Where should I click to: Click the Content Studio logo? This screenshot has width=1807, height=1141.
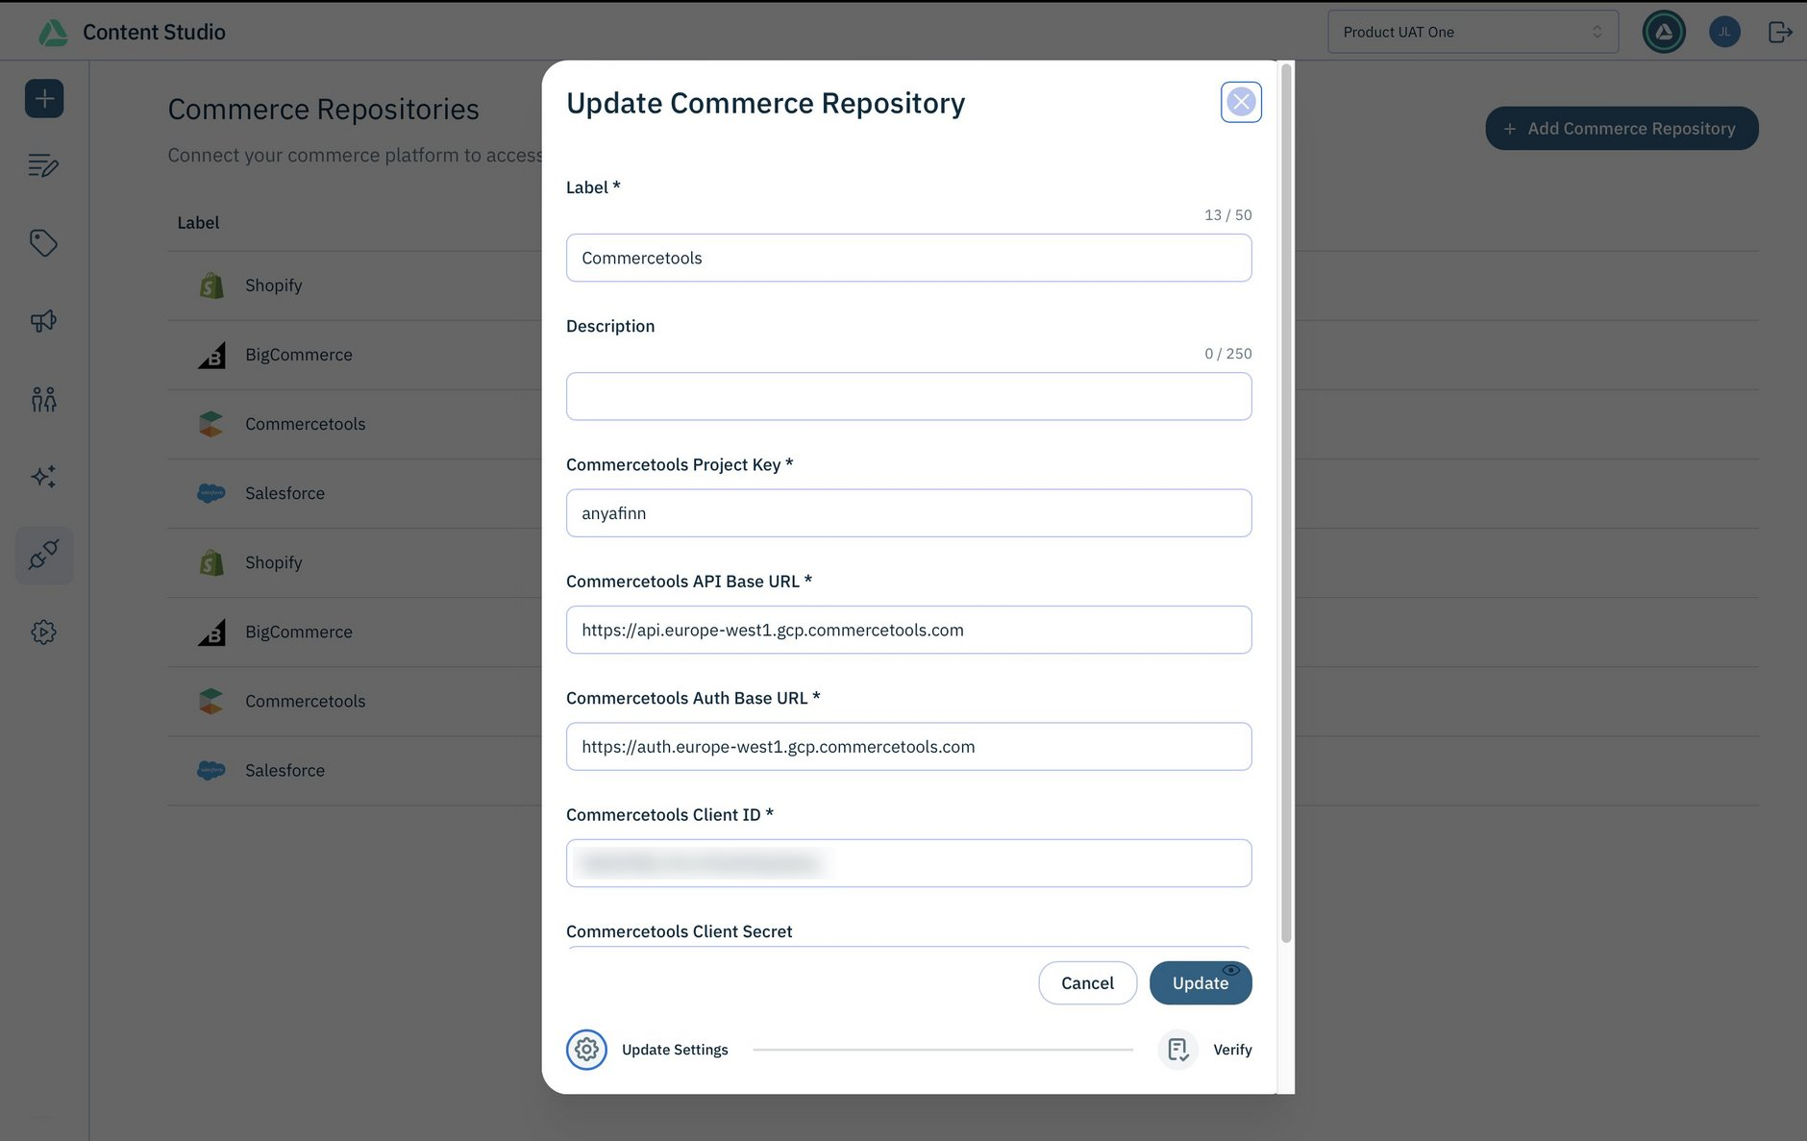click(x=53, y=33)
